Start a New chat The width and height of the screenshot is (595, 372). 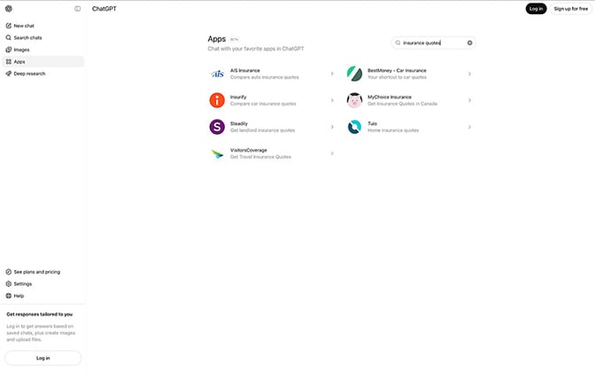[42, 26]
